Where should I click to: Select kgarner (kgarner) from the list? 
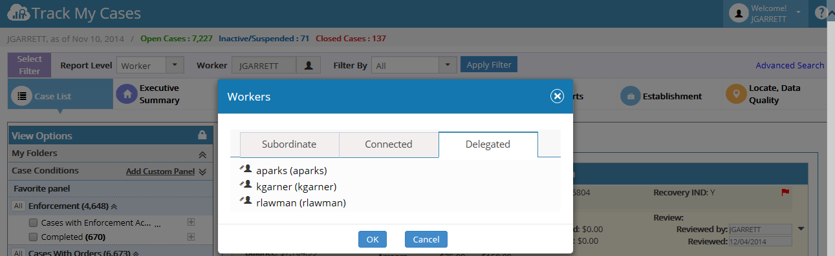click(296, 187)
